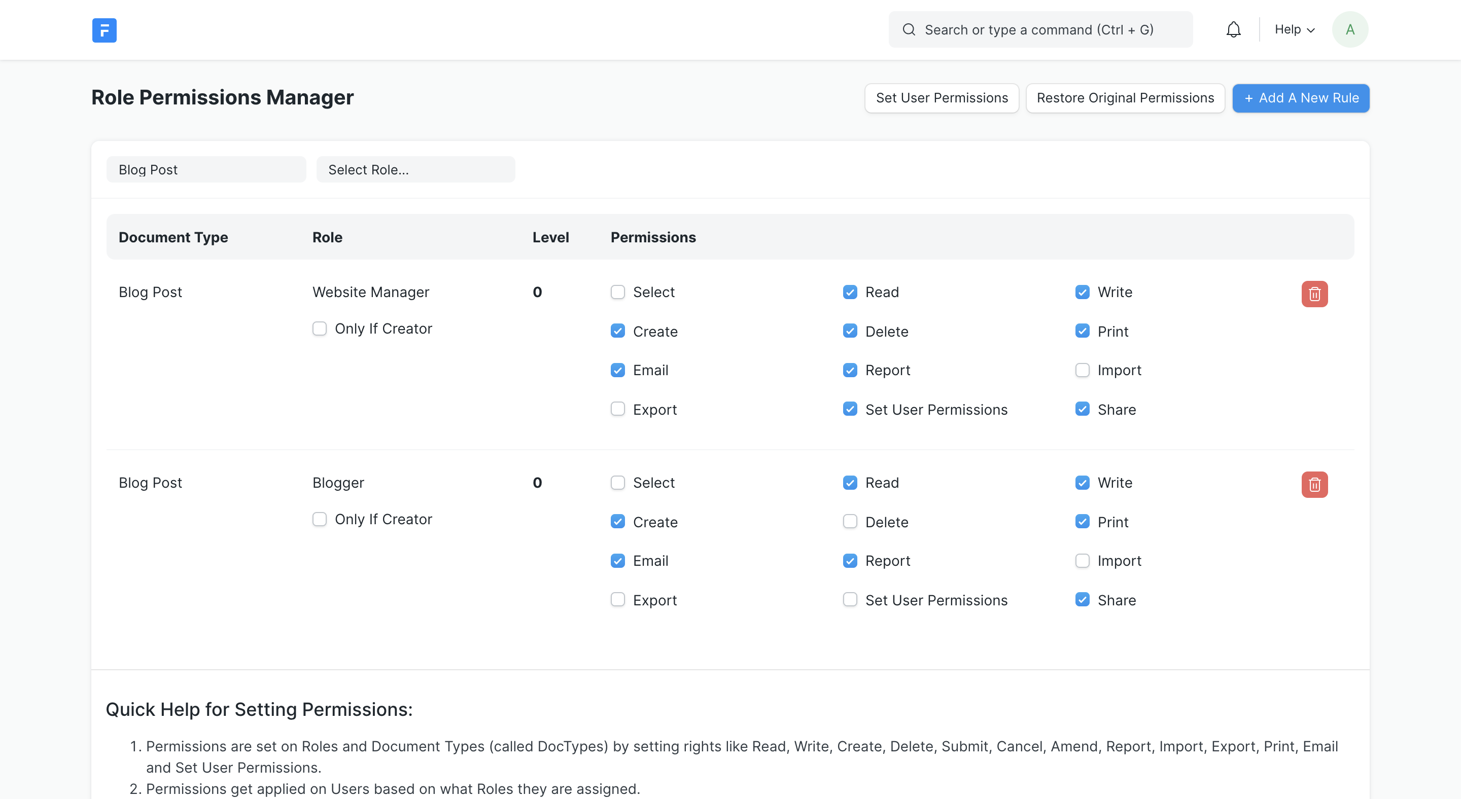Open the notifications bell
The height and width of the screenshot is (799, 1461).
tap(1233, 29)
